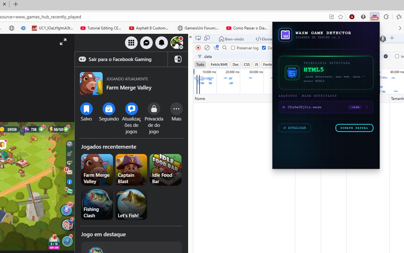Expand the game to fullscreen
The width and height of the screenshot is (404, 253).
pos(63,42)
